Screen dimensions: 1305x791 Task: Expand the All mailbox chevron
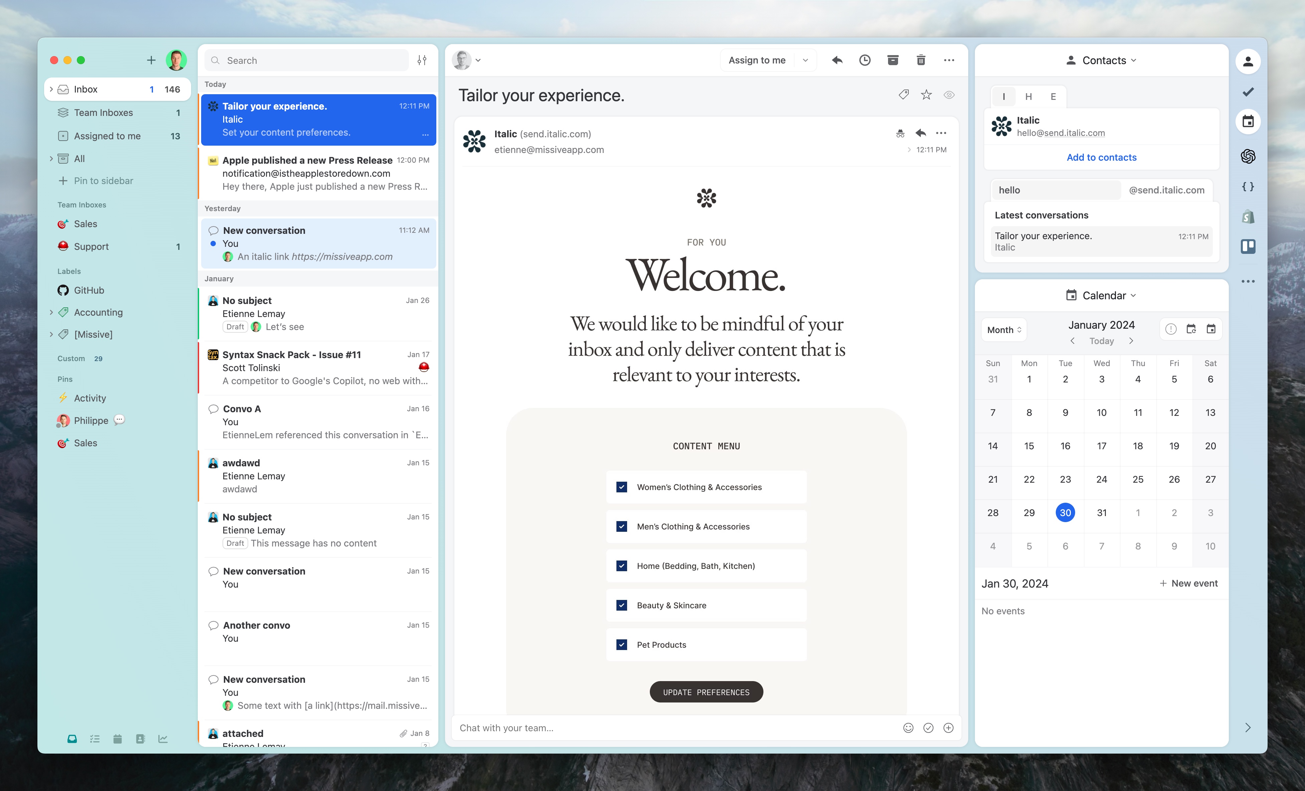(x=51, y=158)
